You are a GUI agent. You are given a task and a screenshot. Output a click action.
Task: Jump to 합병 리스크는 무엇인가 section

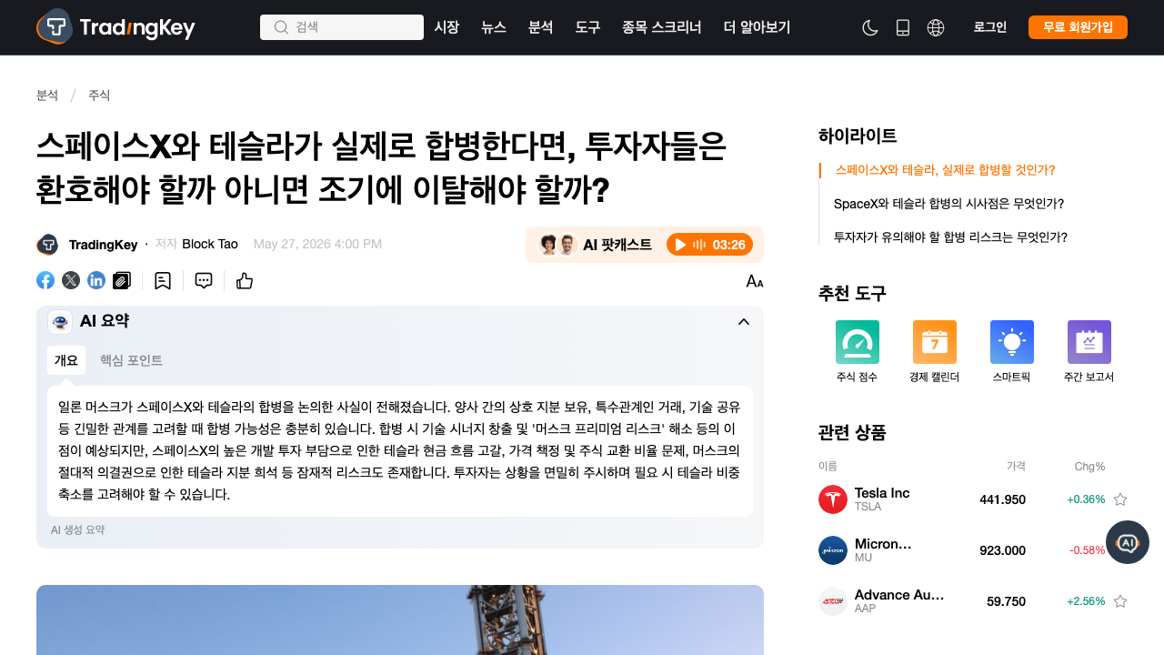(x=950, y=237)
